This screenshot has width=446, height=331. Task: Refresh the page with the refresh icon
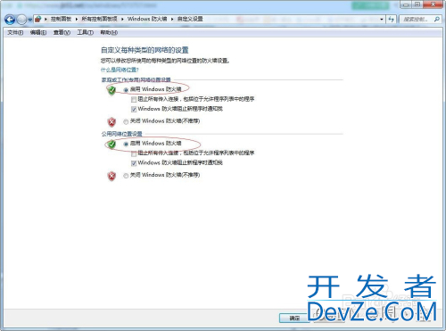392,20
